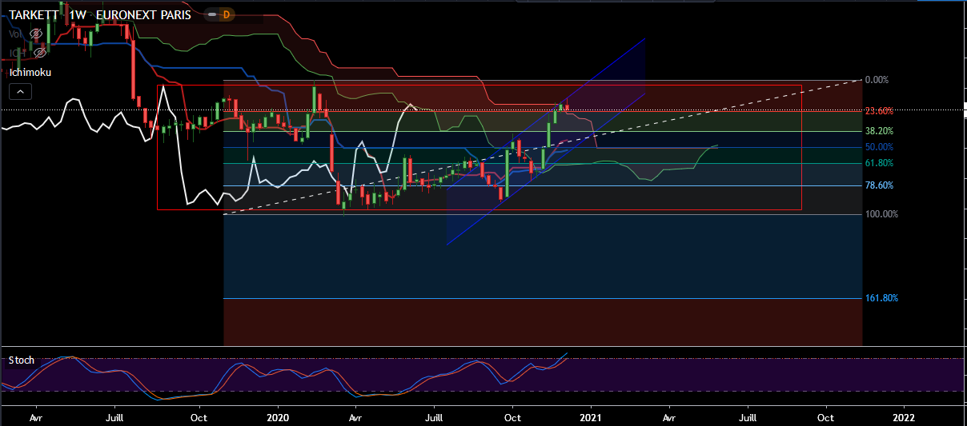The image size is (967, 426).
Task: Click the 61.80% Fibonacci level label
Action: click(880, 163)
